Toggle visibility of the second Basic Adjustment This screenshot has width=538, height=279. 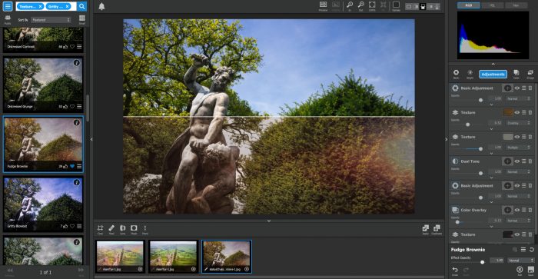click(516, 186)
